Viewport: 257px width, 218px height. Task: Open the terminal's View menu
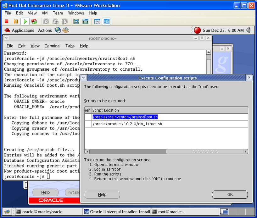[x=35, y=46]
